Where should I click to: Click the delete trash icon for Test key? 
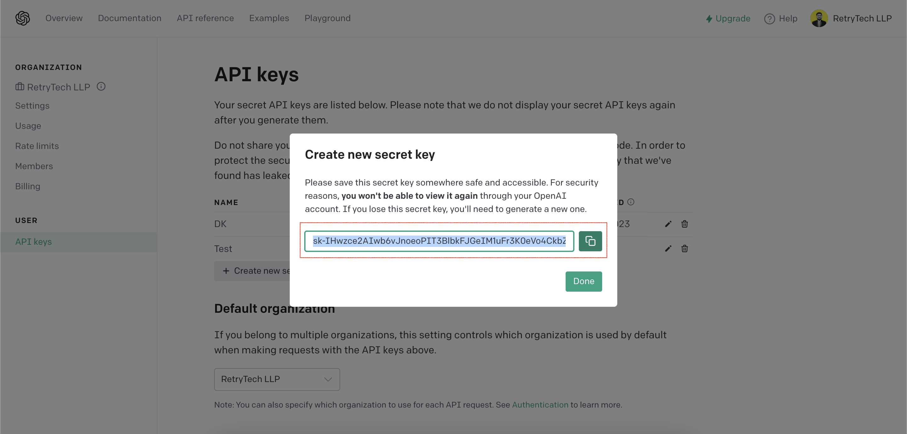pos(684,249)
